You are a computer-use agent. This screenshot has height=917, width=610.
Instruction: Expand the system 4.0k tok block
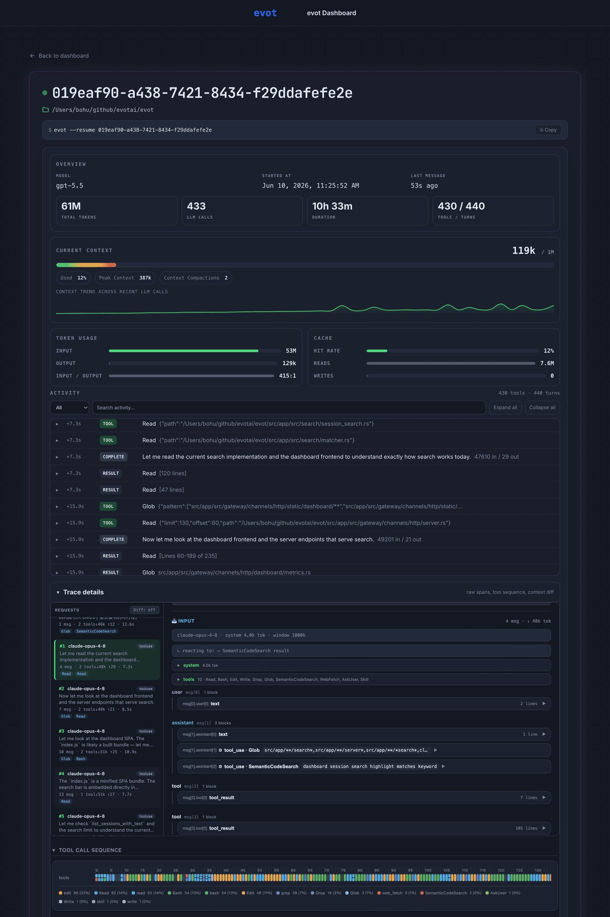tap(361, 665)
